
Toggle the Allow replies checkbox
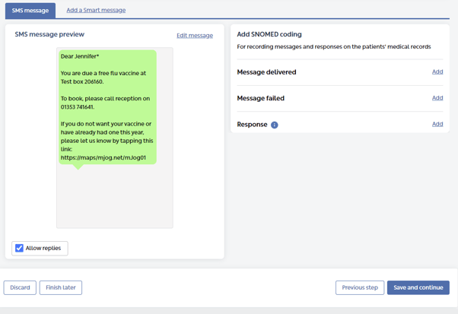pyautogui.click(x=20, y=248)
